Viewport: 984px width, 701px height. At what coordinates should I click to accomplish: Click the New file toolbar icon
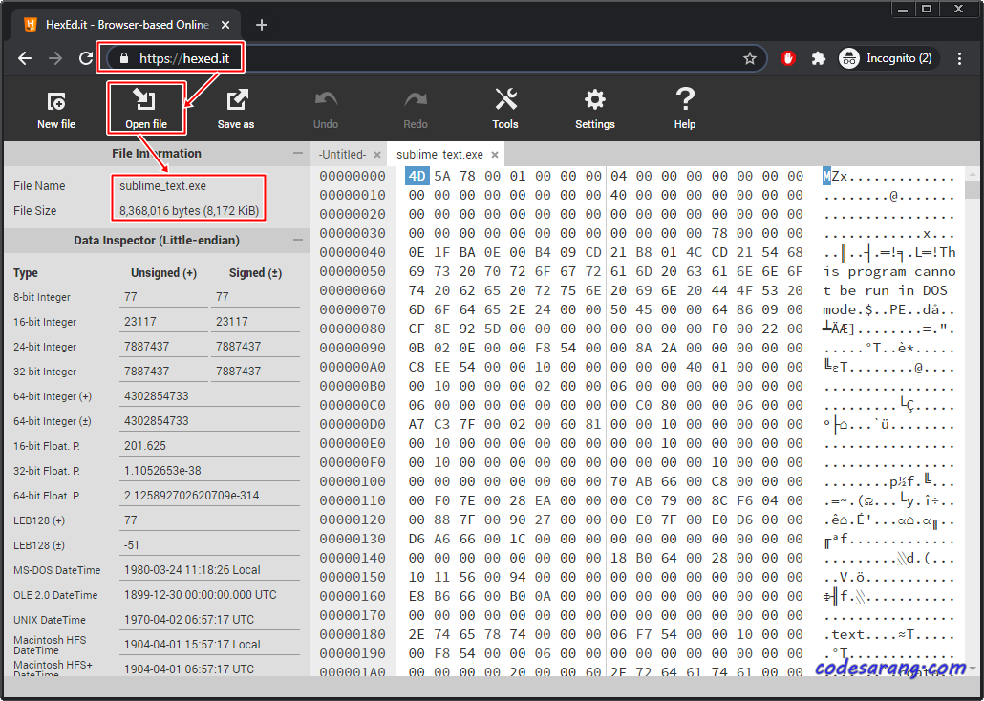point(55,109)
